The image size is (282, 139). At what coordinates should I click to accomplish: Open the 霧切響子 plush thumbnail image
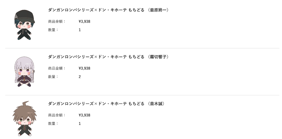click(24, 72)
